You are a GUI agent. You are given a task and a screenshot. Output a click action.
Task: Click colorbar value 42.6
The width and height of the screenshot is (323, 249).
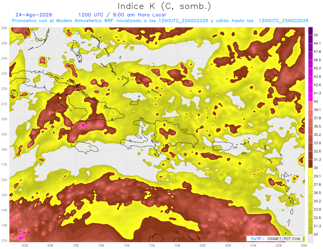317,85
